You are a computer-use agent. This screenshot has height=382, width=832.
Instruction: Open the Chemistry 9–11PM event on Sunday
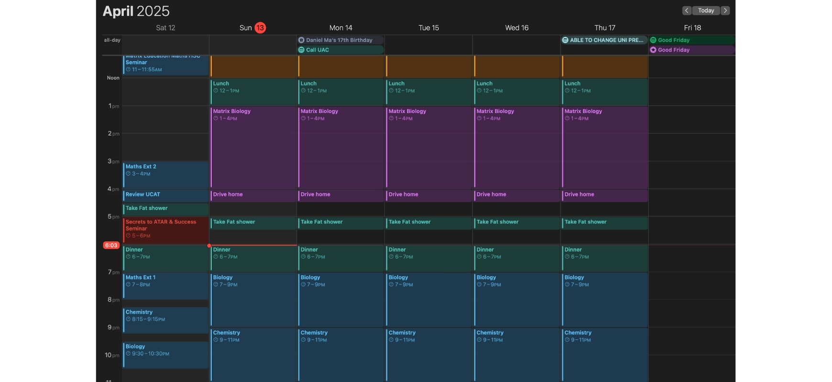[x=253, y=355]
